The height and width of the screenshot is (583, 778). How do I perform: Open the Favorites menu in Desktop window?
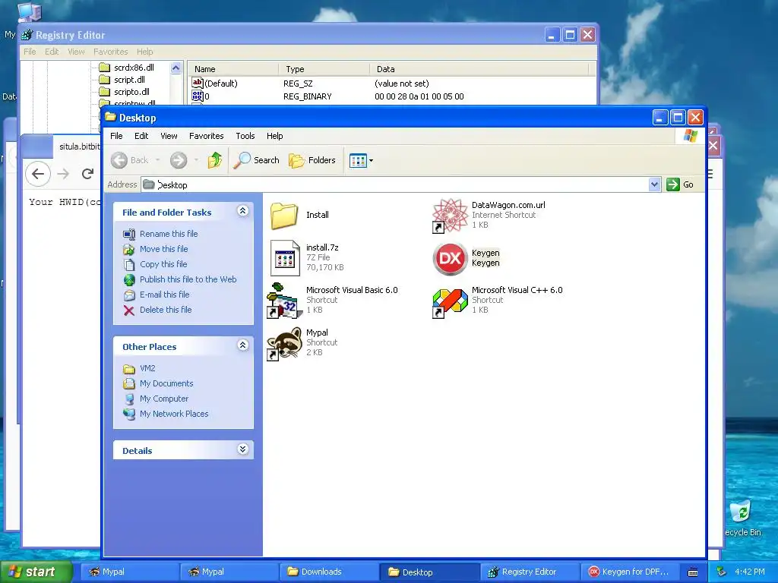point(207,136)
